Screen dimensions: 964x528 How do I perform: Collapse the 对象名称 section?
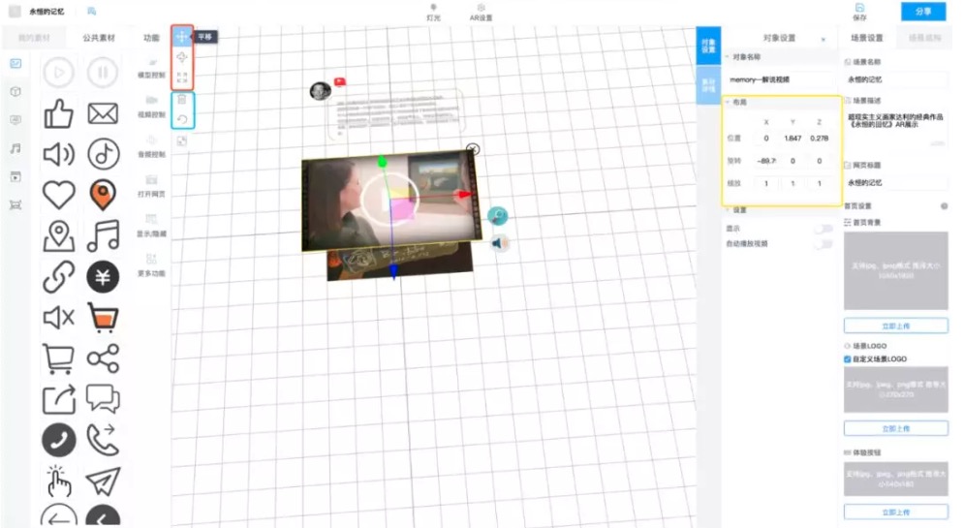(728, 56)
